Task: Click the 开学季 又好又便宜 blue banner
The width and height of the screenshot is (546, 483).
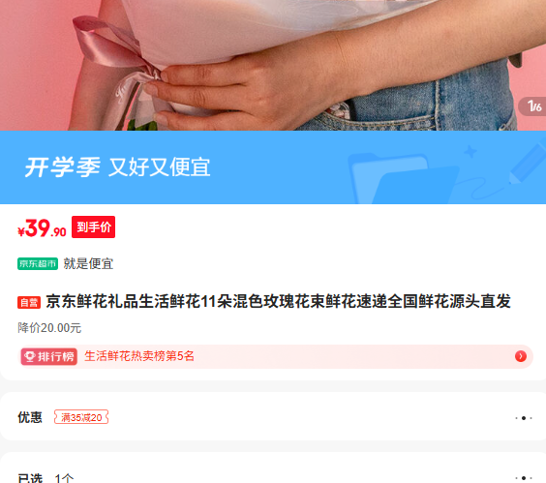Action: click(273, 167)
